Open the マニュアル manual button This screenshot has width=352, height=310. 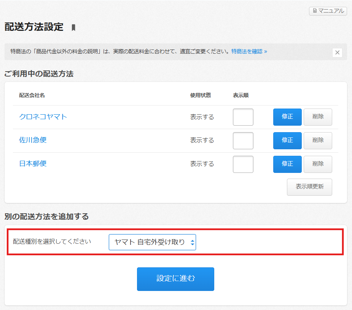(x=328, y=11)
